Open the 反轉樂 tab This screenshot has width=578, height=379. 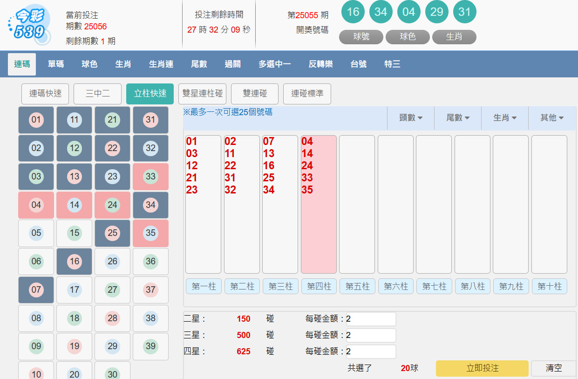(x=320, y=64)
